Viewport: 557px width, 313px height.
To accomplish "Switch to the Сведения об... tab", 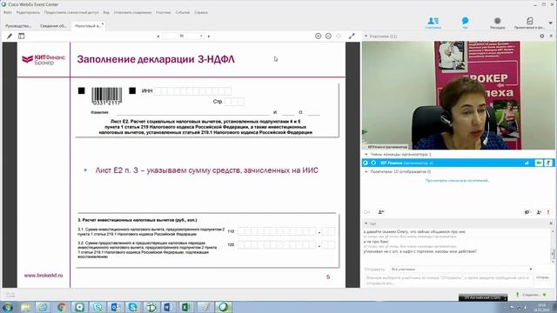I will (53, 26).
